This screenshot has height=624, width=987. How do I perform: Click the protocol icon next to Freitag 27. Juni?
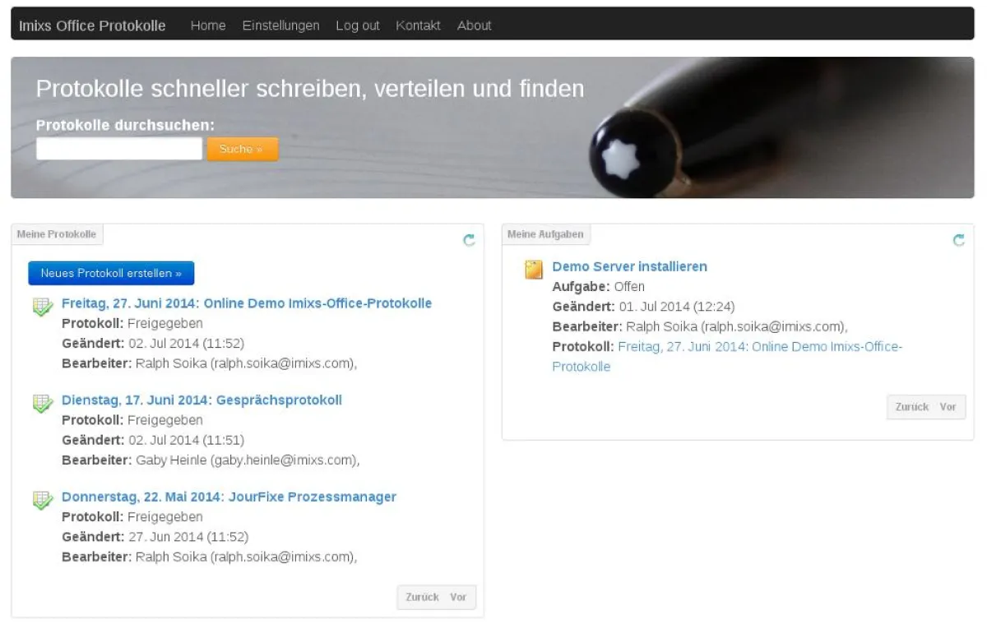click(x=42, y=306)
